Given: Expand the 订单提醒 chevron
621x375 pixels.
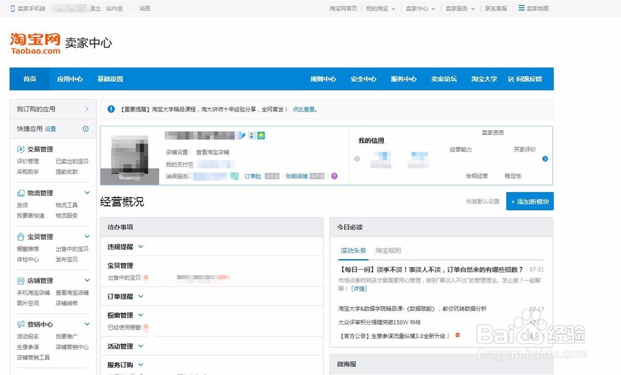Looking at the screenshot, I should [x=140, y=296].
